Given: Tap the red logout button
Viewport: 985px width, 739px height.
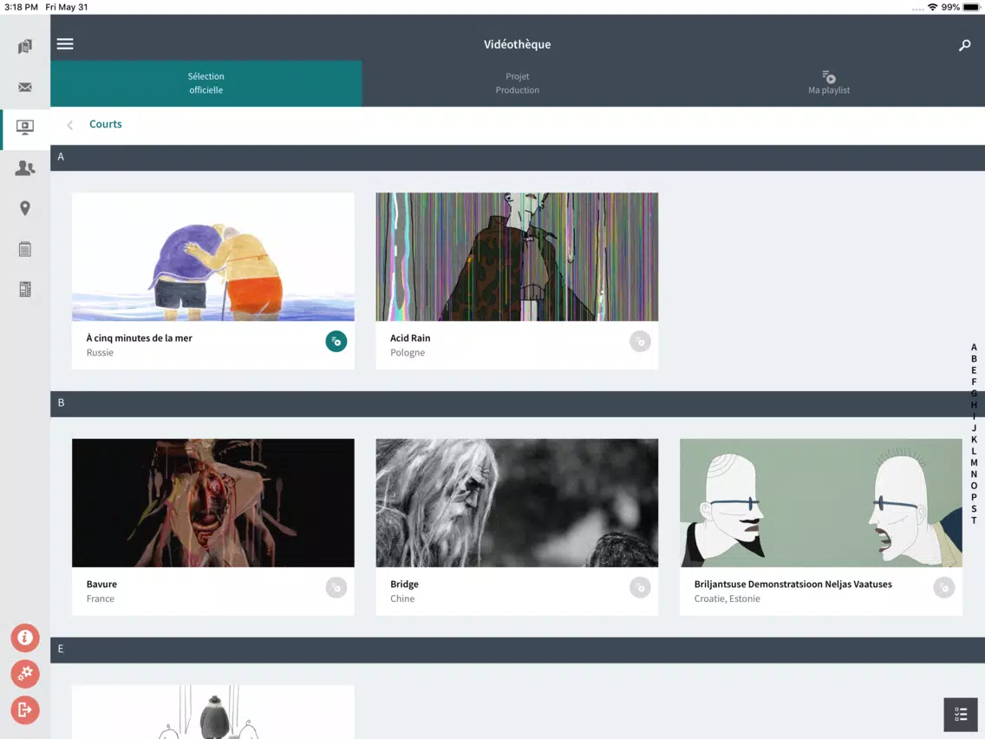Looking at the screenshot, I should pyautogui.click(x=25, y=710).
